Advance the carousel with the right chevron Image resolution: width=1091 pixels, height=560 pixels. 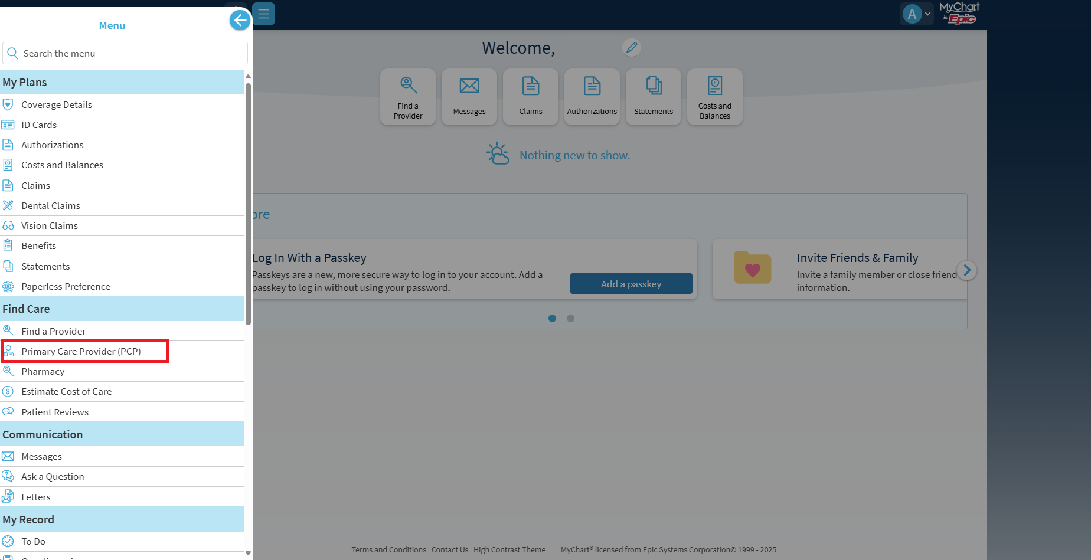(x=966, y=270)
